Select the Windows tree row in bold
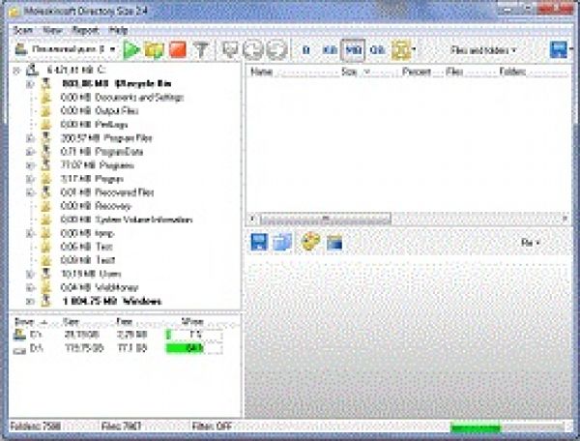The height and width of the screenshot is (441, 580). tap(112, 302)
